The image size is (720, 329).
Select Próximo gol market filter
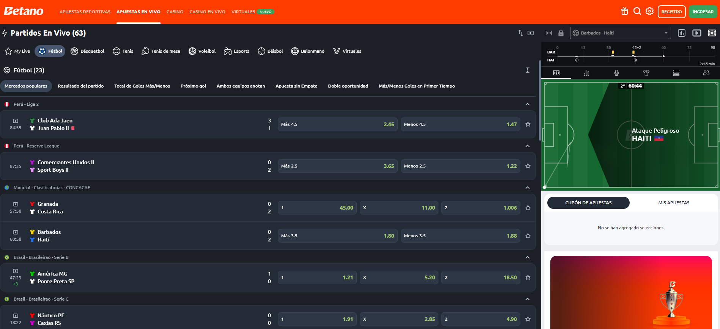pyautogui.click(x=193, y=86)
